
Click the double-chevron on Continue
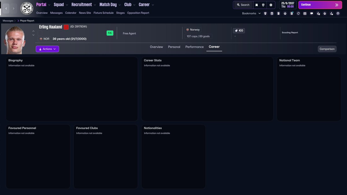tap(337, 5)
